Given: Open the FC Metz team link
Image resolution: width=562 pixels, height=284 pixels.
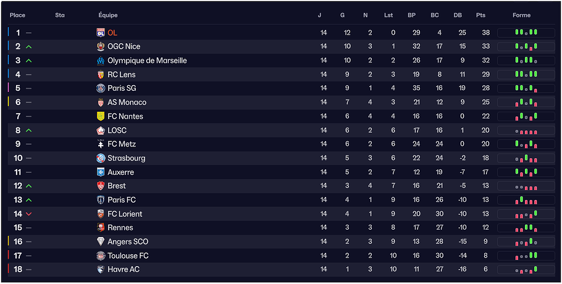Looking at the screenshot, I should 122,144.
